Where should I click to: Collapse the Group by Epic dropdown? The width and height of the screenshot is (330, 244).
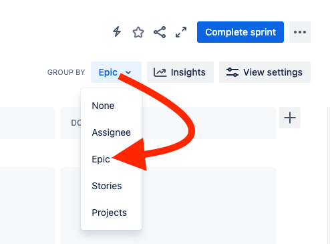116,72
